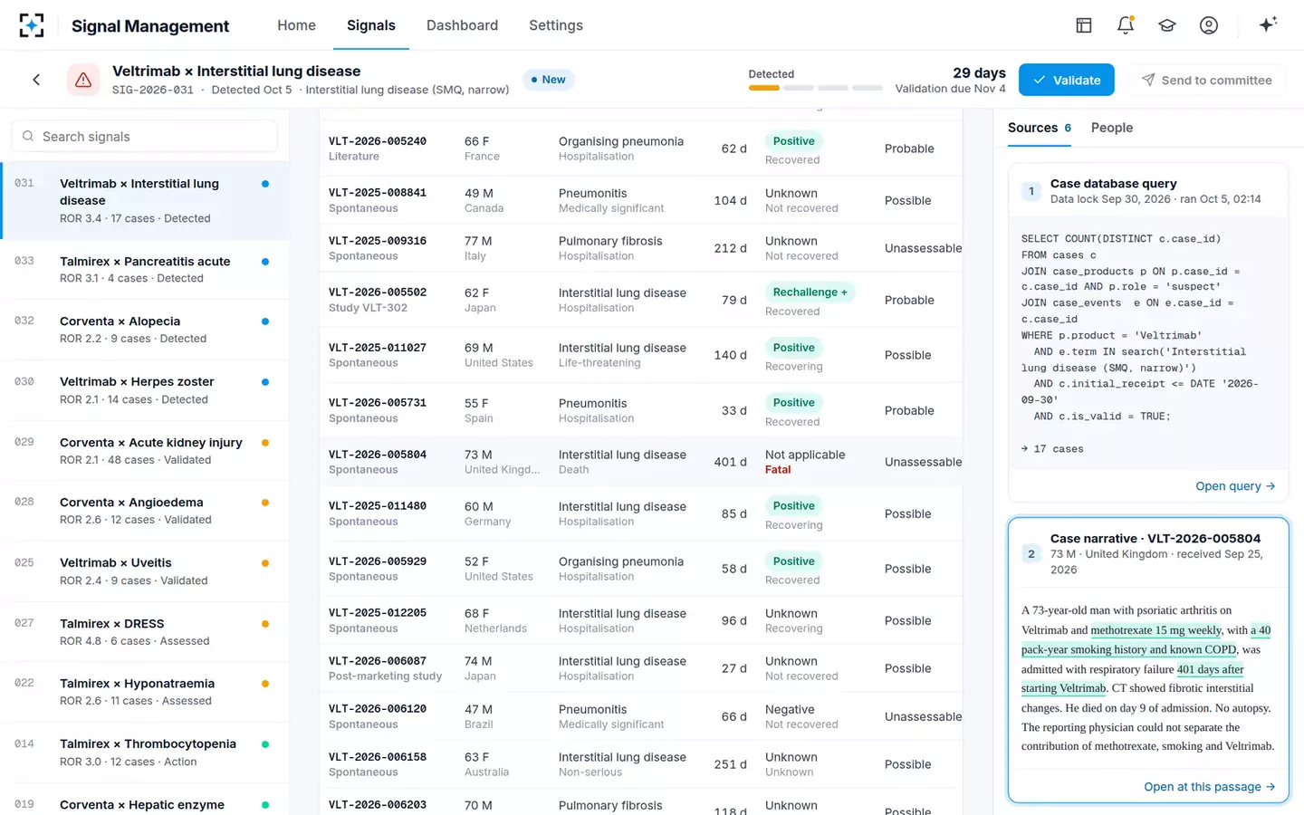Send signal to committee
The height and width of the screenshot is (815, 1304).
1207,80
